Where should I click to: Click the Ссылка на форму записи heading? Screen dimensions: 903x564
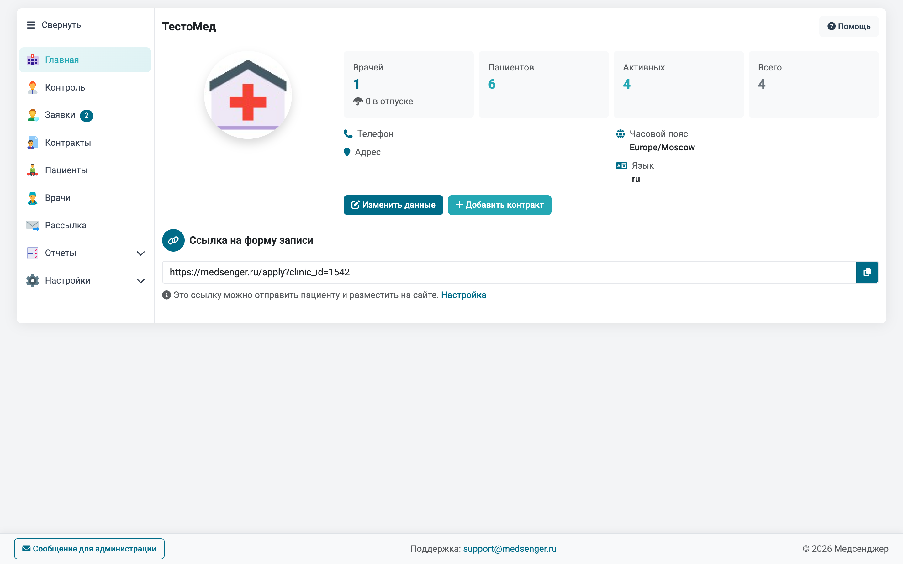click(251, 240)
